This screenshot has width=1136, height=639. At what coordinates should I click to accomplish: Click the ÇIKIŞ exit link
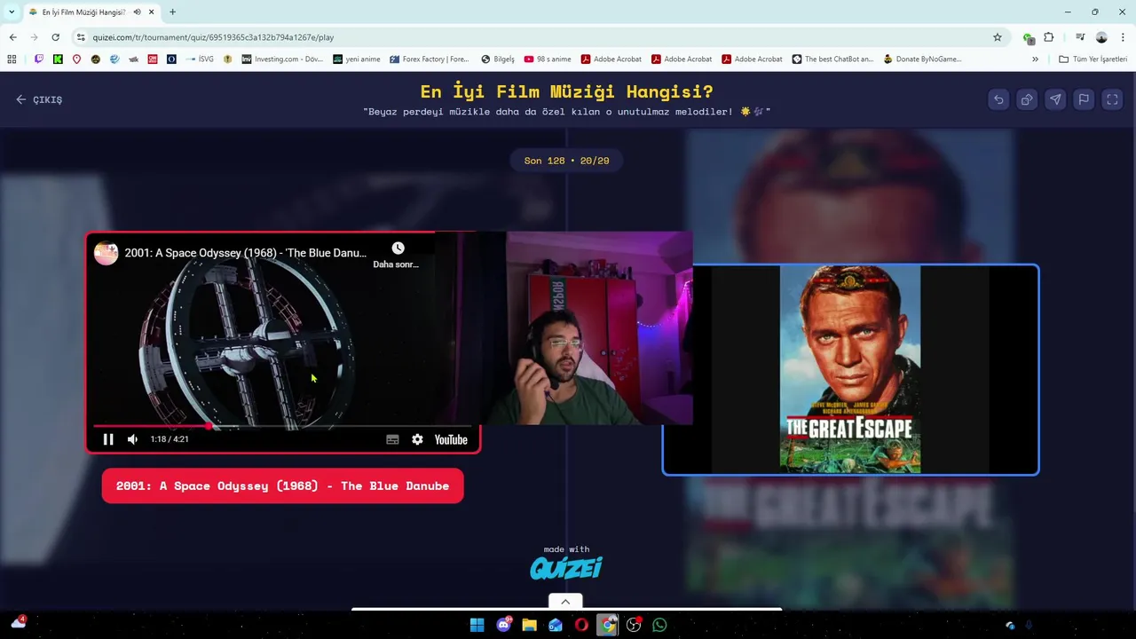39,99
